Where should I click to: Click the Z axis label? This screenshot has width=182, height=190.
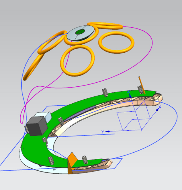pyautogui.click(x=129, y=92)
